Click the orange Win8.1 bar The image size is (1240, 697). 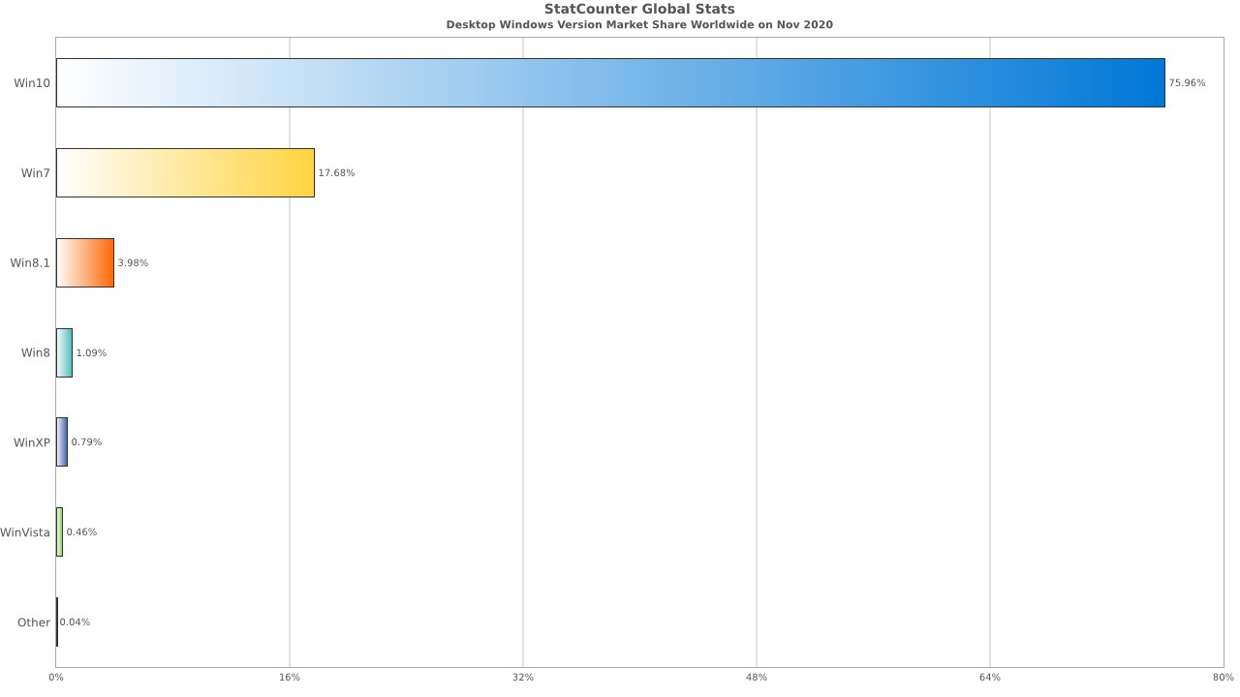click(x=85, y=262)
